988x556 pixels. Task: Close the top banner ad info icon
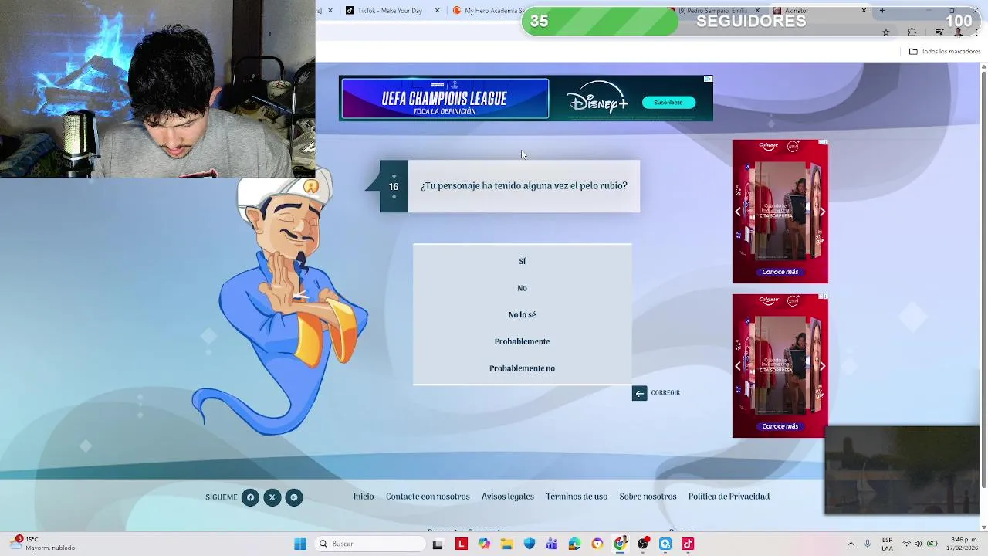[708, 79]
